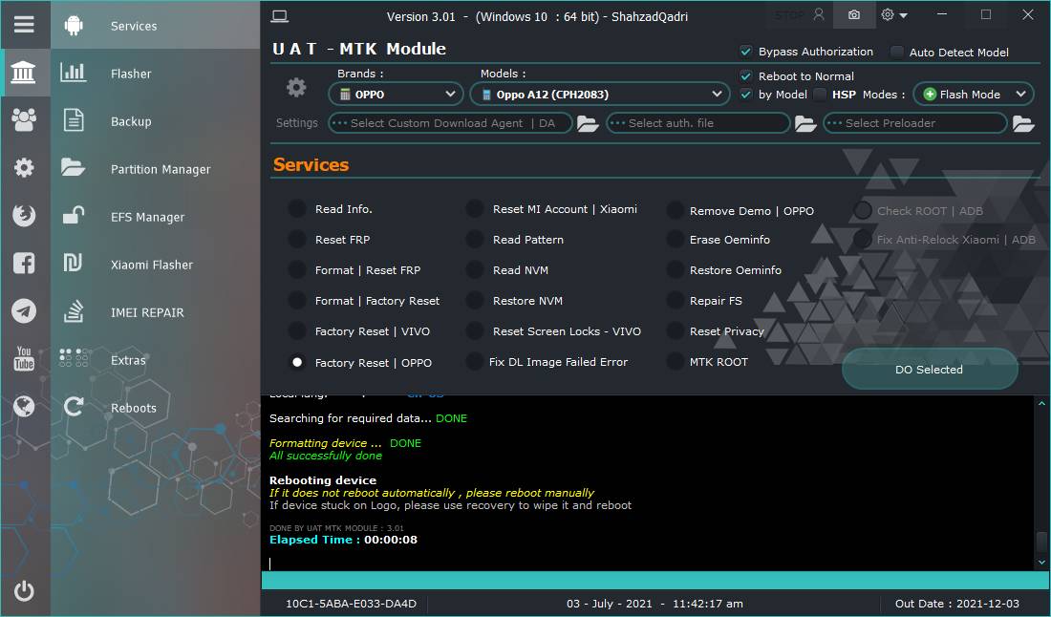Image resolution: width=1051 pixels, height=617 pixels.
Task: Go to IMEI REPAIR section
Action: tap(147, 312)
